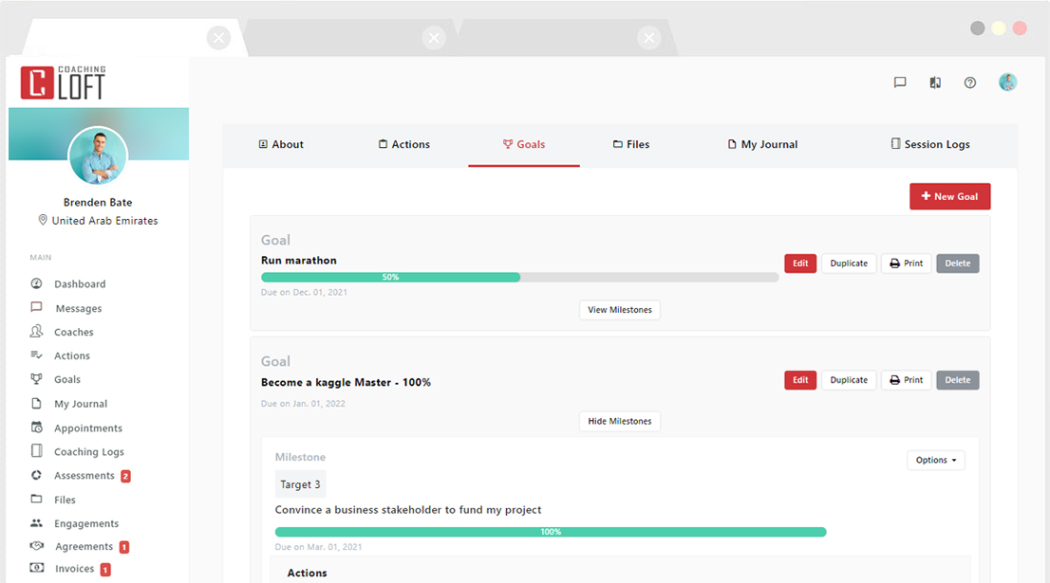This screenshot has width=1050, height=583.
Task: Switch to the Actions tab
Action: 403,144
